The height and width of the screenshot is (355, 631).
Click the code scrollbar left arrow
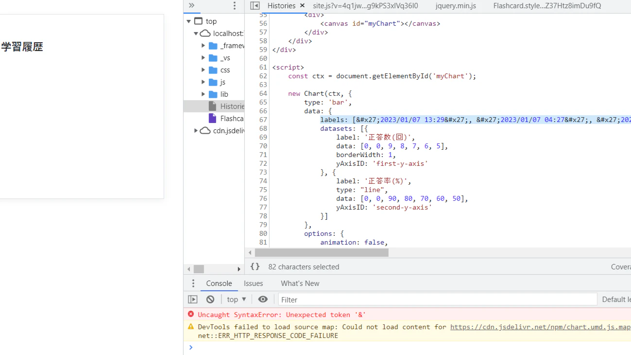(250, 253)
